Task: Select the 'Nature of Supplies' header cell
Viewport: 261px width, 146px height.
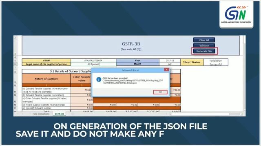Action: [46, 79]
